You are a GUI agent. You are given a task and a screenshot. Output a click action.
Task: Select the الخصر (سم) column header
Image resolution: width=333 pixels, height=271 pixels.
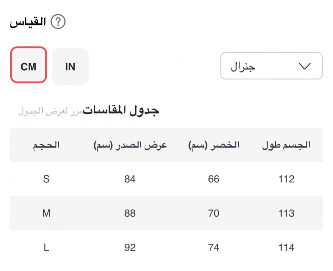click(214, 145)
